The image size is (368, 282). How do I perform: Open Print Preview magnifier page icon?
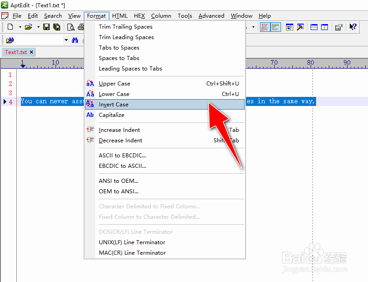click(71, 27)
